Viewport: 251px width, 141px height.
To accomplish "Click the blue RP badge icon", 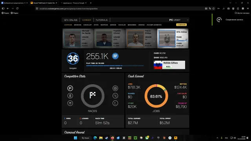I will tap(115, 56).
